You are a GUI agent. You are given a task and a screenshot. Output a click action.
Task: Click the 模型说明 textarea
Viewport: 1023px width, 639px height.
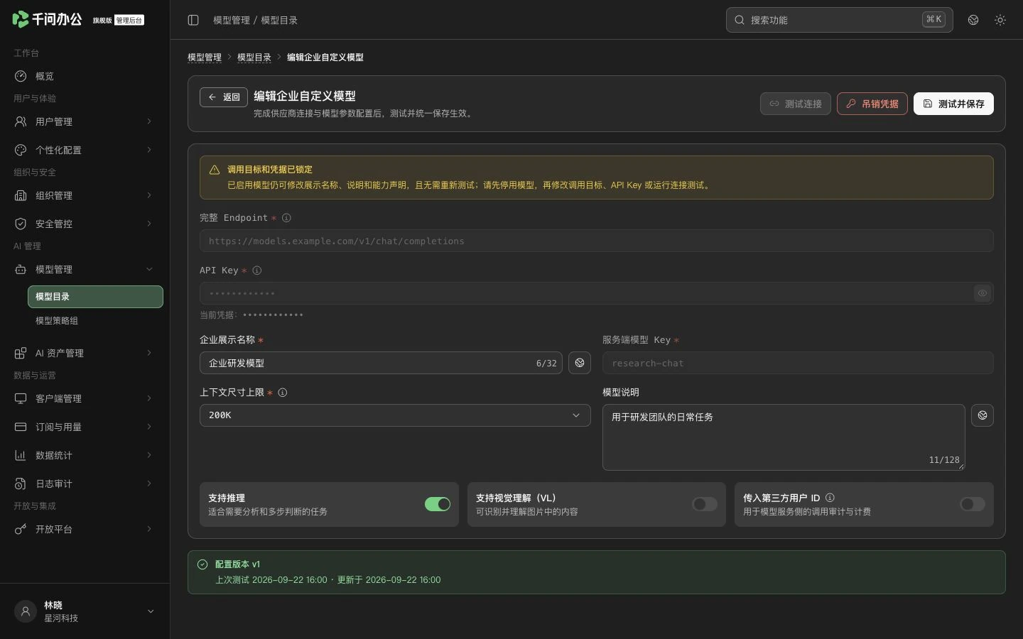point(784,437)
